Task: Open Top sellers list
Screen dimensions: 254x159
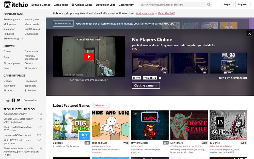Action: pos(30,86)
